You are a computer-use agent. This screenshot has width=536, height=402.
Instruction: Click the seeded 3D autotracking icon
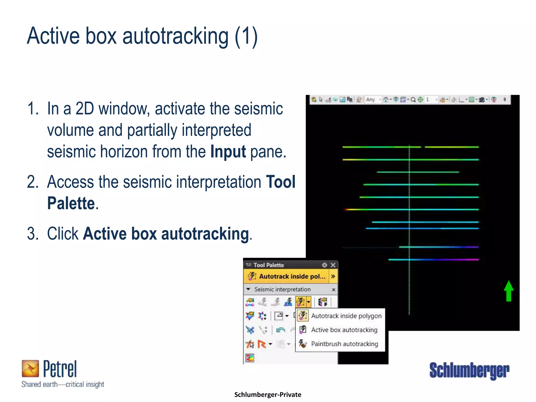(288, 302)
